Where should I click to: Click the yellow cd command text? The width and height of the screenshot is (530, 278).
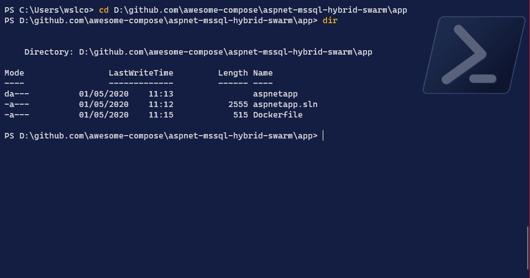(103, 10)
